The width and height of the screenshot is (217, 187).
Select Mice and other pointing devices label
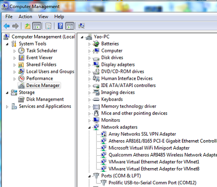pyautogui.click(x=134, y=113)
